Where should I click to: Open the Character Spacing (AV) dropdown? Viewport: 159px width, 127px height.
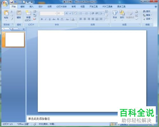pos(62,19)
